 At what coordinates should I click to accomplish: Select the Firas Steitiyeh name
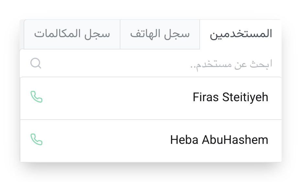pos(230,97)
